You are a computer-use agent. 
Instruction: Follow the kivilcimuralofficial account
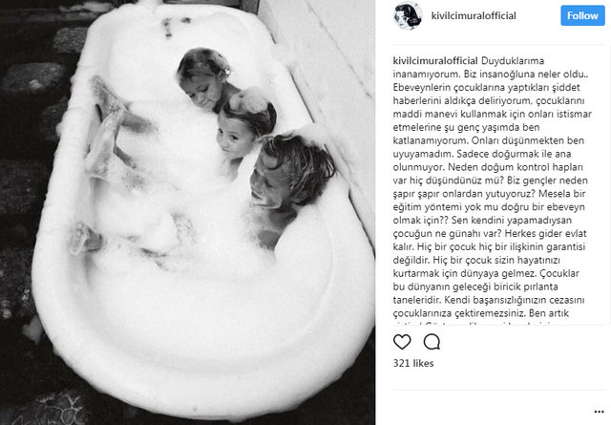pos(582,15)
